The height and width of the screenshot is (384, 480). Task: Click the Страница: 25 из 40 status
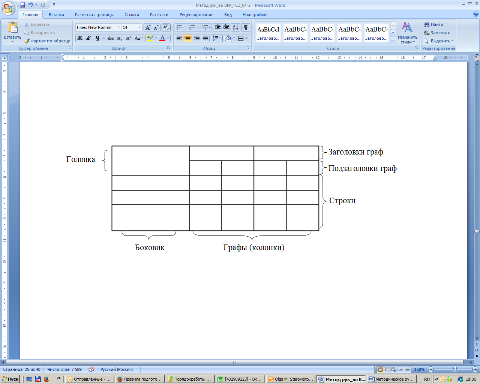[x=22, y=369]
